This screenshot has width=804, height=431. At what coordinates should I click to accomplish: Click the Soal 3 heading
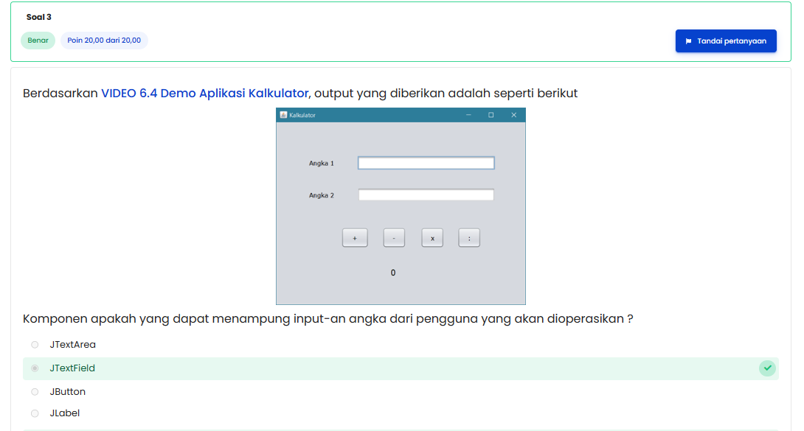tap(39, 17)
